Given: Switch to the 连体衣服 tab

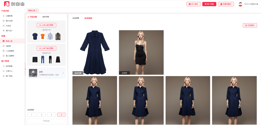Looking at the screenshot, I should coord(46,17).
